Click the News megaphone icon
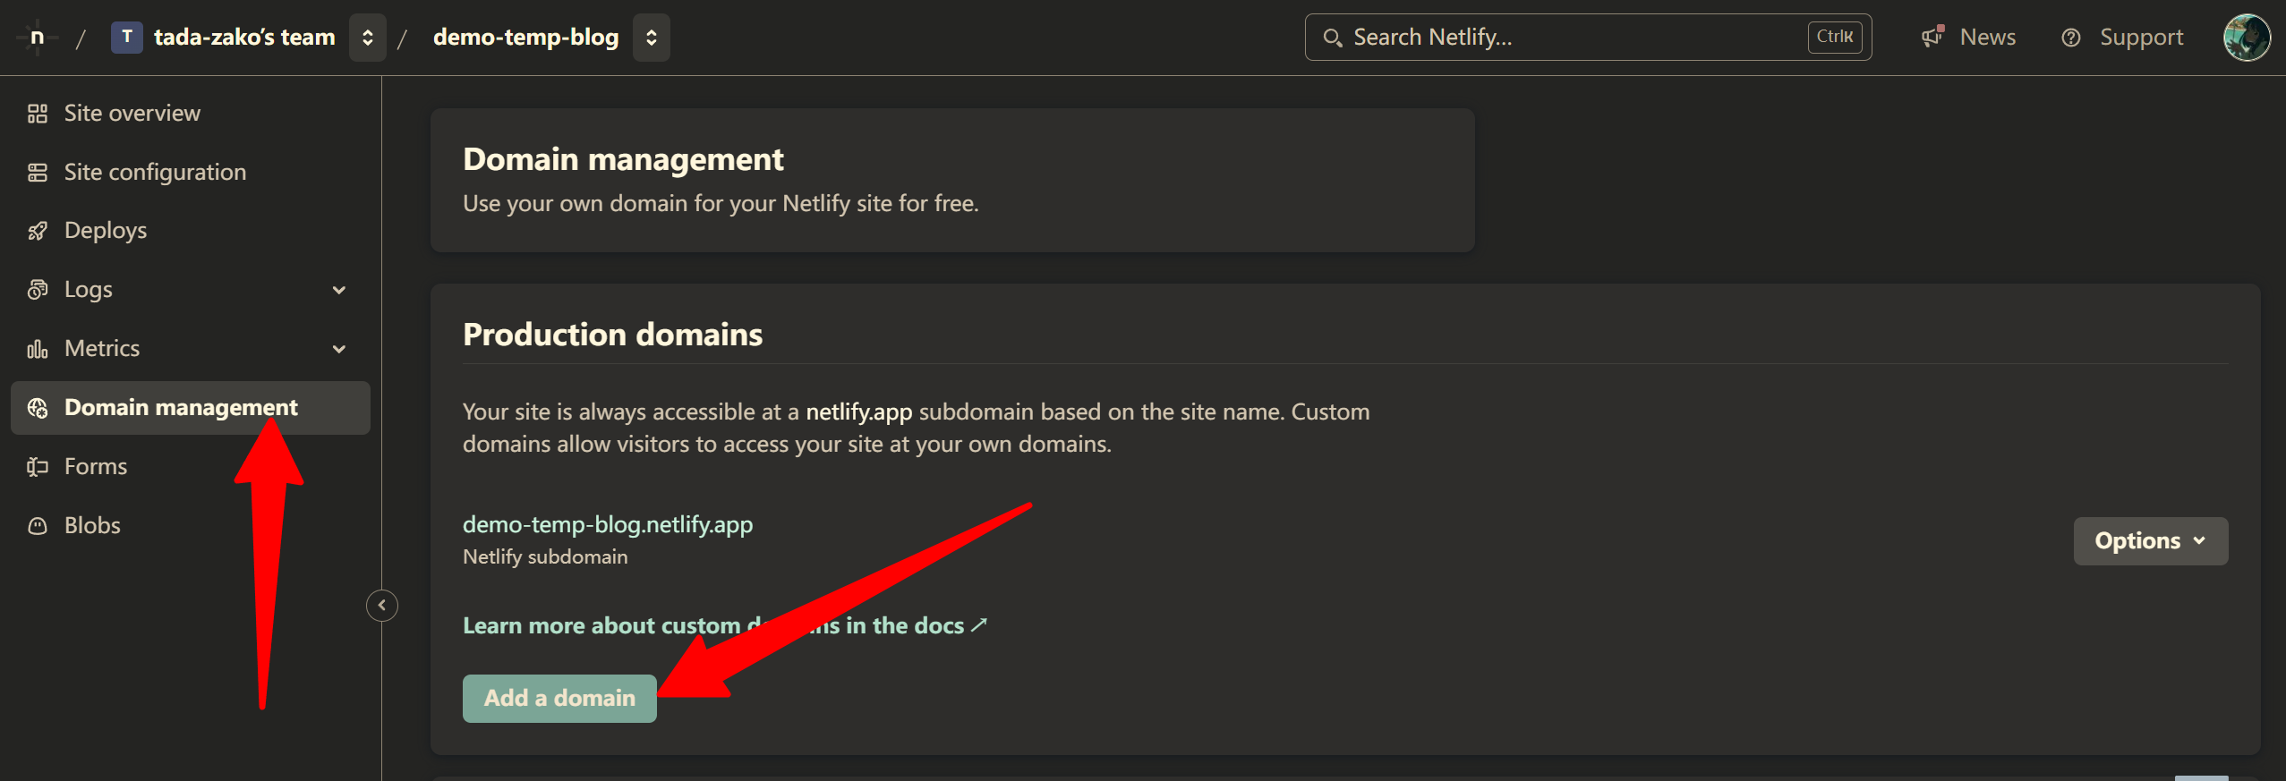The width and height of the screenshot is (2286, 781). (1932, 37)
